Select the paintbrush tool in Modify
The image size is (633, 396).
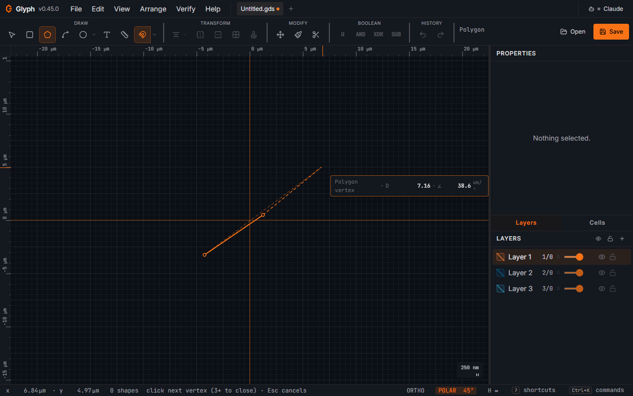[x=298, y=35]
